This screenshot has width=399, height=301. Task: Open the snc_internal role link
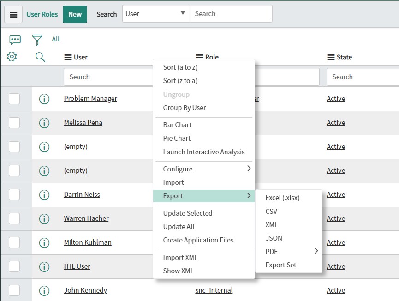click(214, 290)
